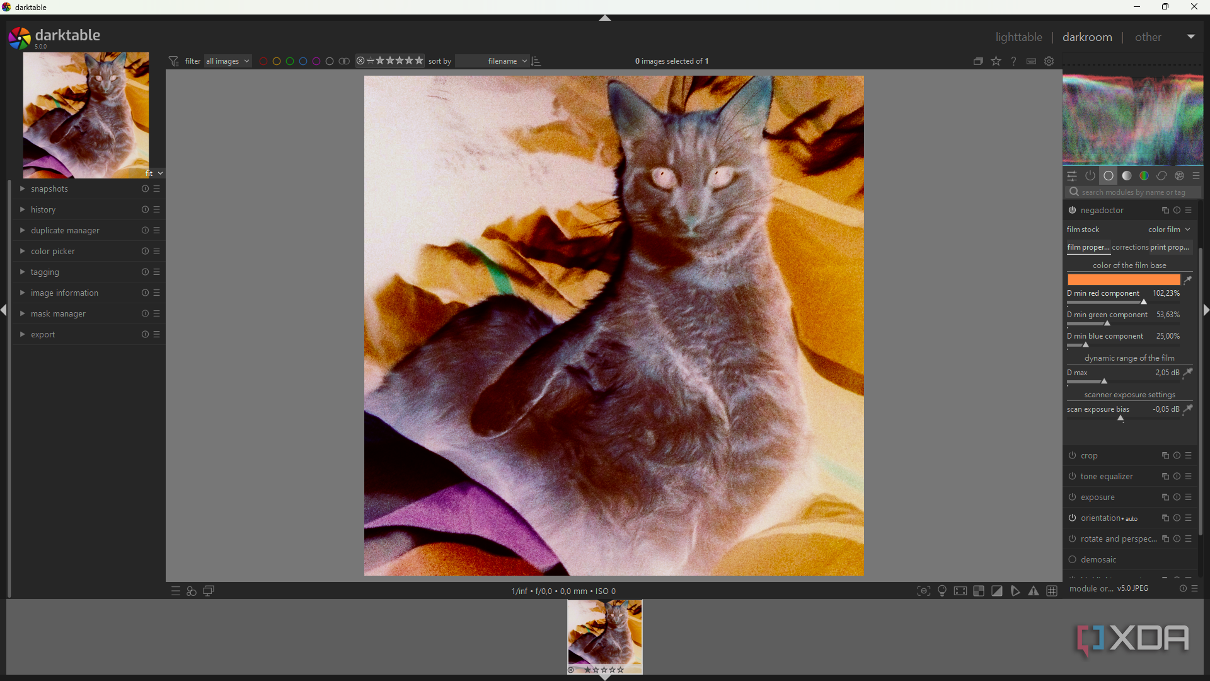This screenshot has width=1210, height=681.
Task: Filter by purple color label
Action: coord(316,61)
